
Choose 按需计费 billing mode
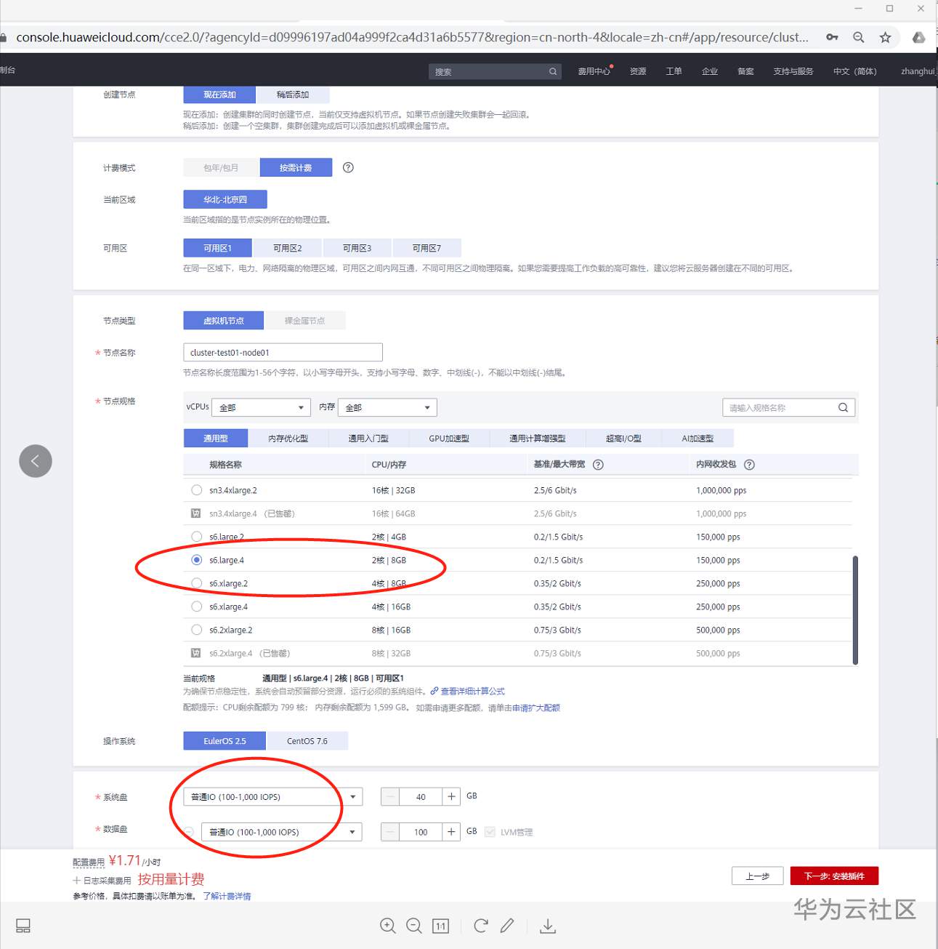296,168
